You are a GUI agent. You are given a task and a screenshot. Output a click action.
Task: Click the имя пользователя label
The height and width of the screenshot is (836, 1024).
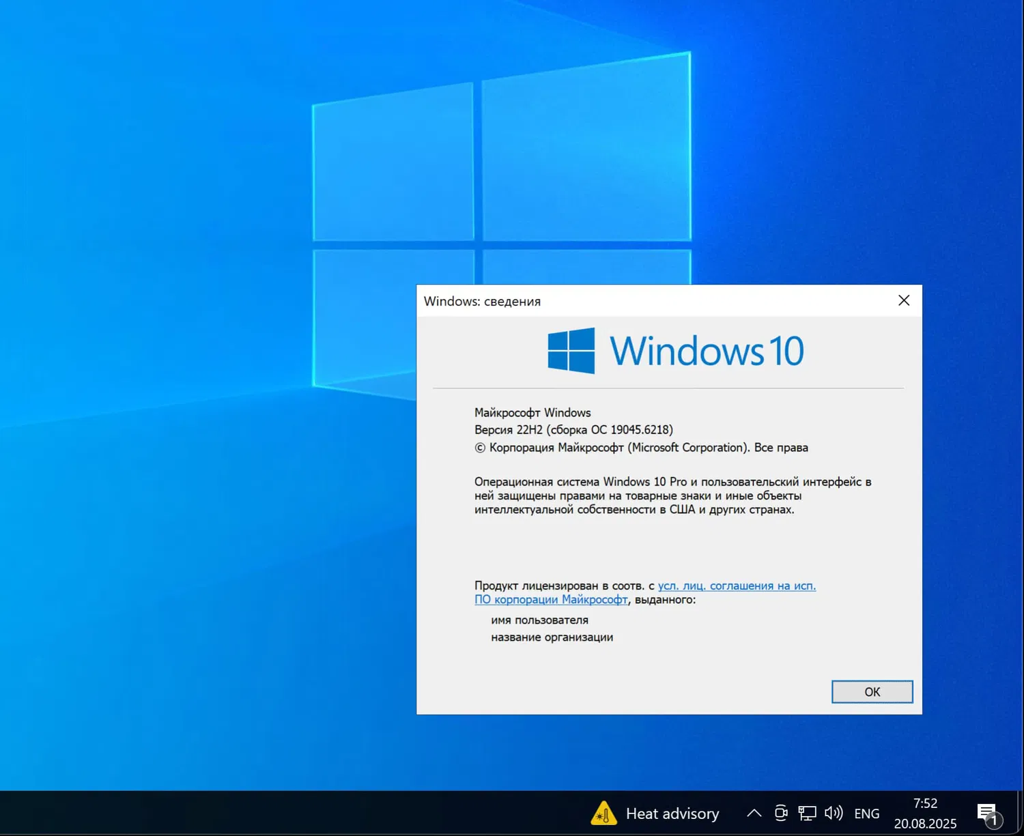539,620
